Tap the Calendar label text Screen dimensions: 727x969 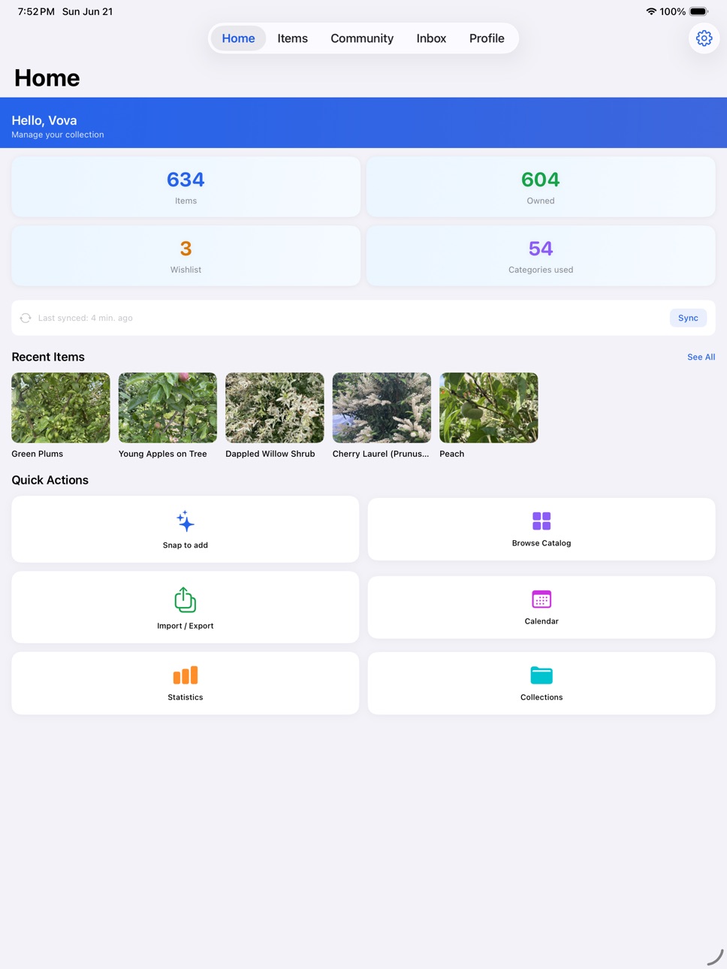[541, 621]
